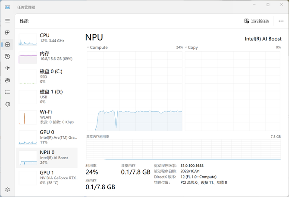Open the hamburger navigation menu
289x197 pixels.
7,21
